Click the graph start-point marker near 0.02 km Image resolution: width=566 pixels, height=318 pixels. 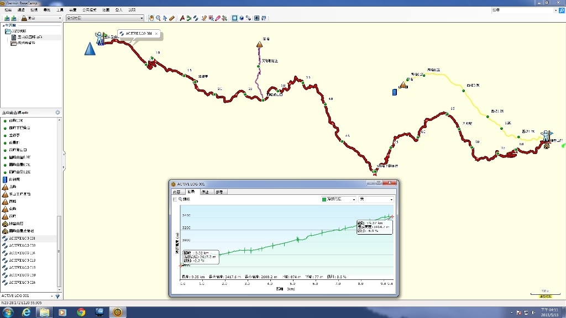[181, 266]
